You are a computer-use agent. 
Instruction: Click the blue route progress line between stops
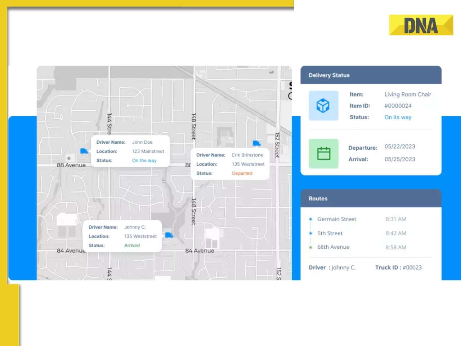310,226
